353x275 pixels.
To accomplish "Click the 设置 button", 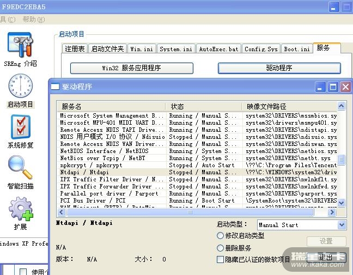I will [326, 241].
